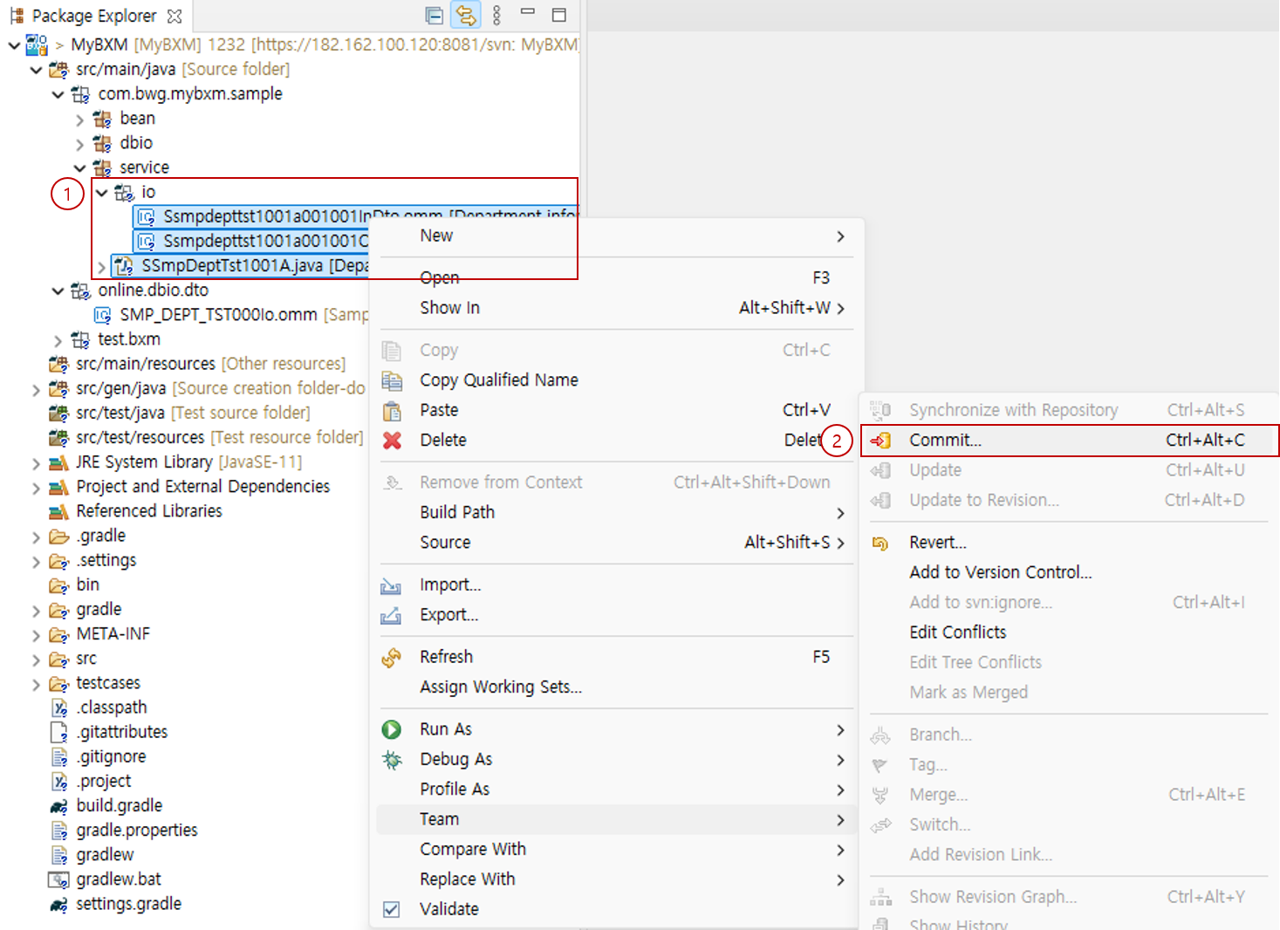Image resolution: width=1280 pixels, height=930 pixels.
Task: Open the Package Explorer view menu (three dots)
Action: [496, 15]
